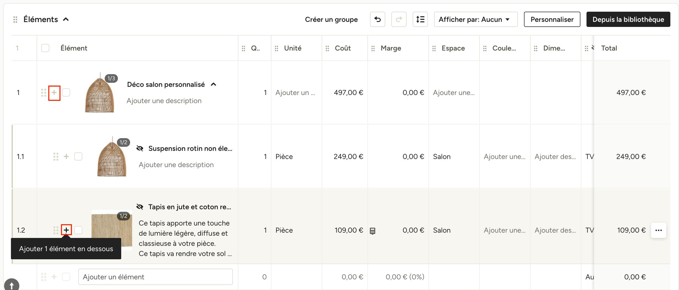The height and width of the screenshot is (290, 679).
Task: Add one element below Tapis en jute
Action: pos(66,230)
